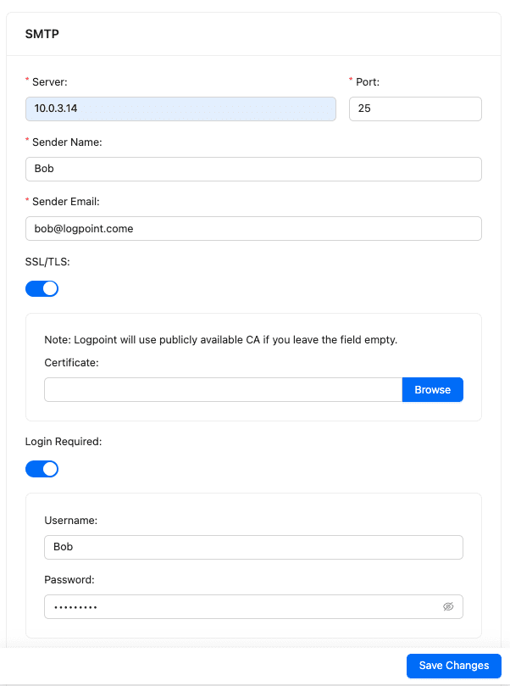Click the Certificate label text
Screen dimensions: 510x686
click(71, 363)
